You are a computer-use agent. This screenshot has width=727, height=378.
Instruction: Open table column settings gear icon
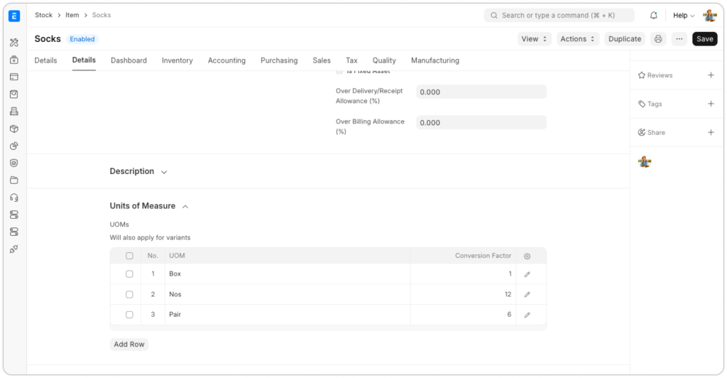(527, 256)
